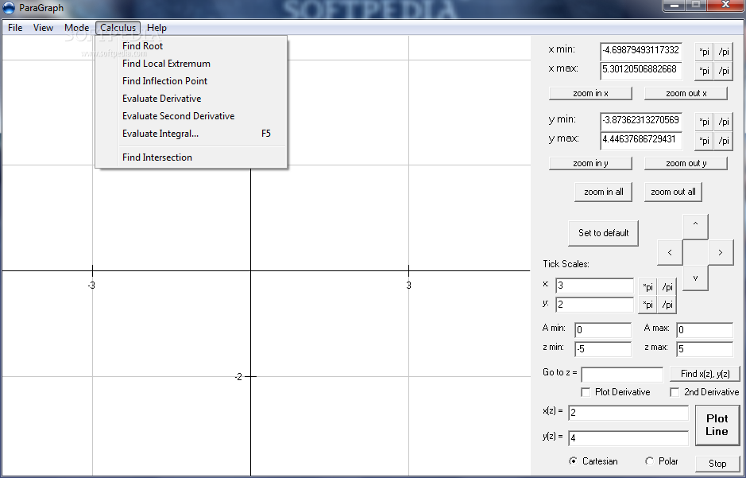Divide y min by pi
Viewport: 746px width, 478px height.
tap(723, 122)
